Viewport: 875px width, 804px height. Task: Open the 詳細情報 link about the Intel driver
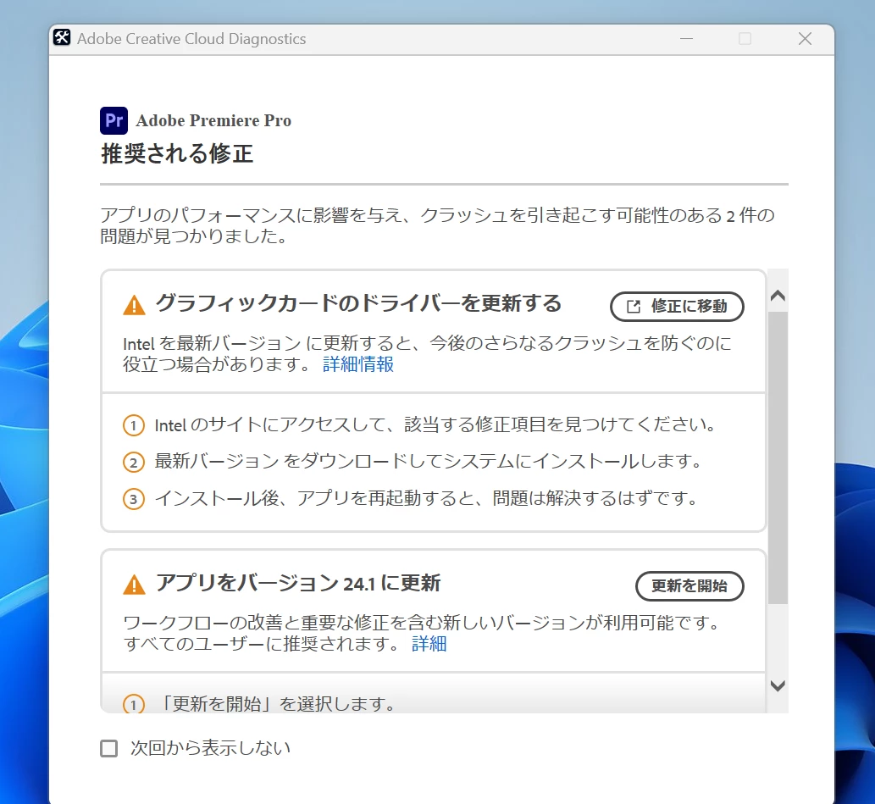tap(358, 364)
